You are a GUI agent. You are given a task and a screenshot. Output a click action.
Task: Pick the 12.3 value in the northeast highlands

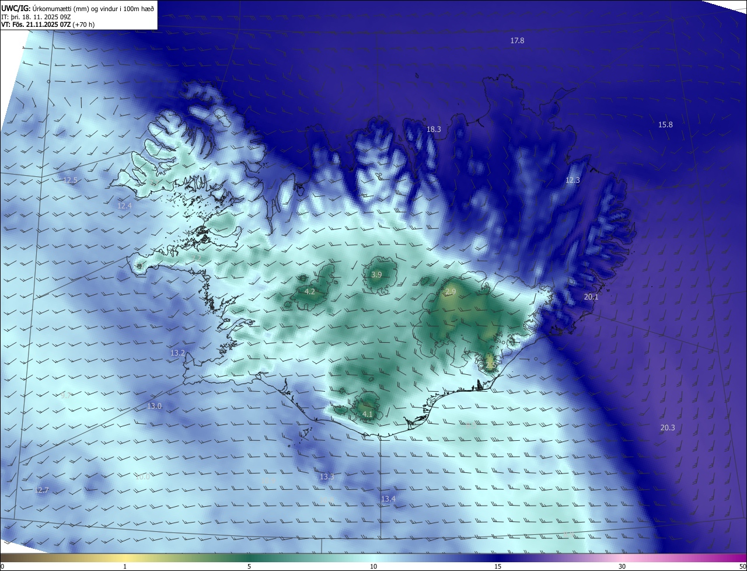tap(573, 180)
